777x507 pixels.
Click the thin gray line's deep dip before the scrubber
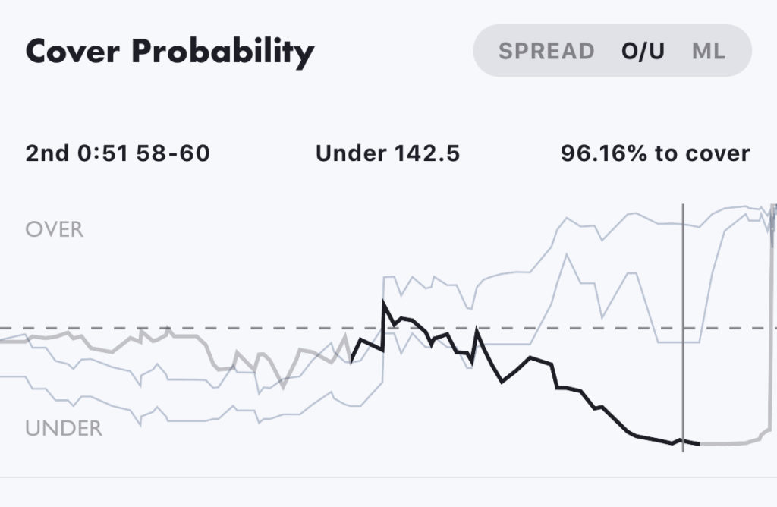[672, 342]
